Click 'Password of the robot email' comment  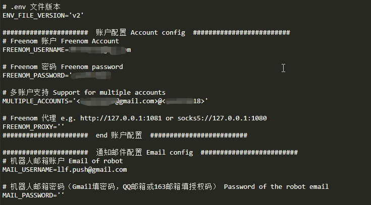pos(277,187)
